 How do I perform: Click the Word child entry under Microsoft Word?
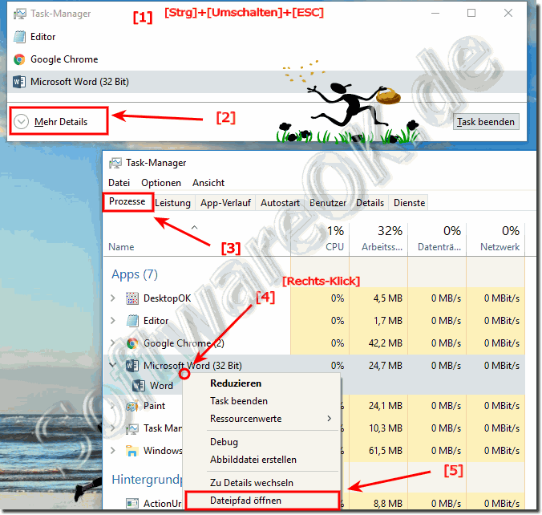tap(161, 386)
